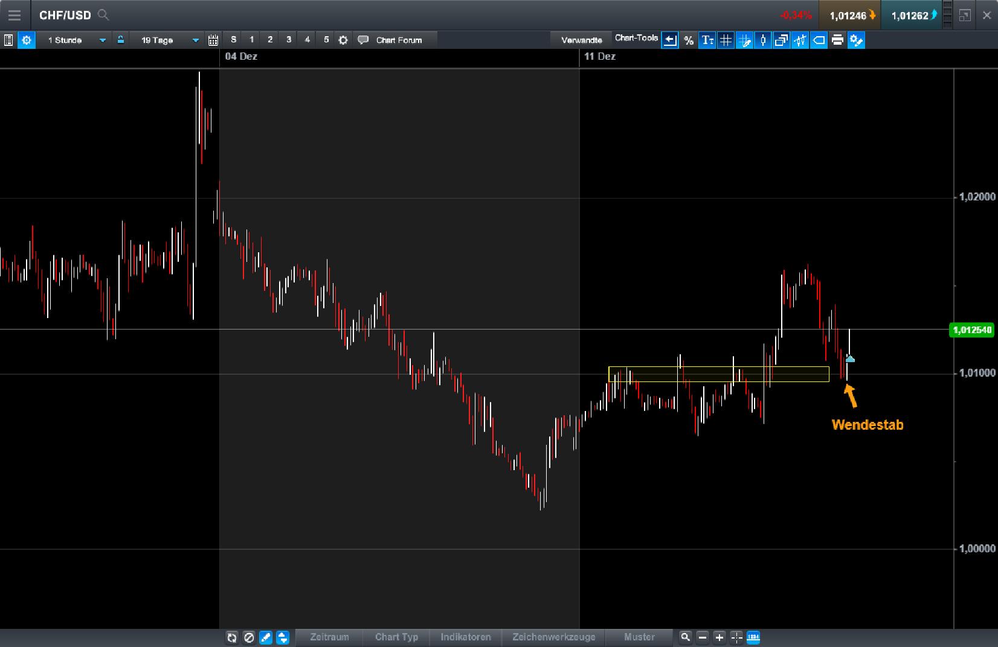Open the chart settings gear with pencil

(x=857, y=40)
